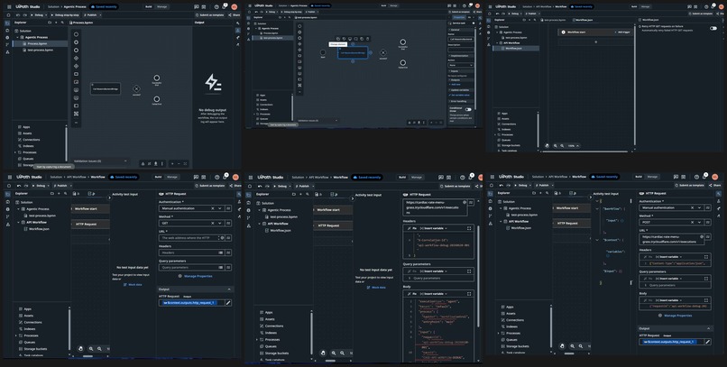Click the plus icon below Workflow start in the Retry HTTP GET window

[x=596, y=41]
